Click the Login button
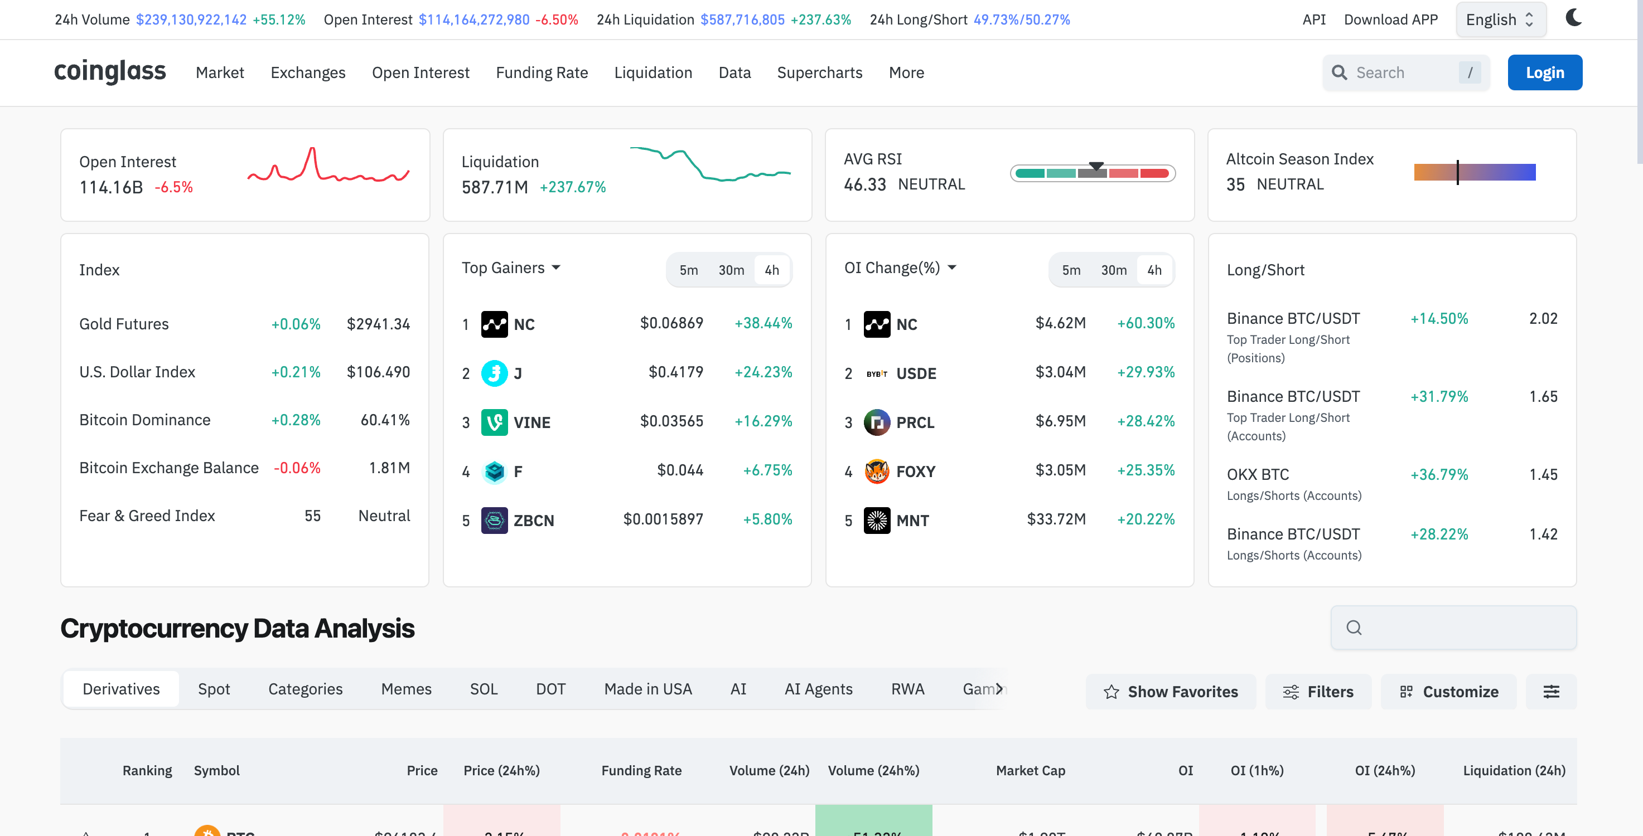Image resolution: width=1643 pixels, height=836 pixels. pos(1545,72)
